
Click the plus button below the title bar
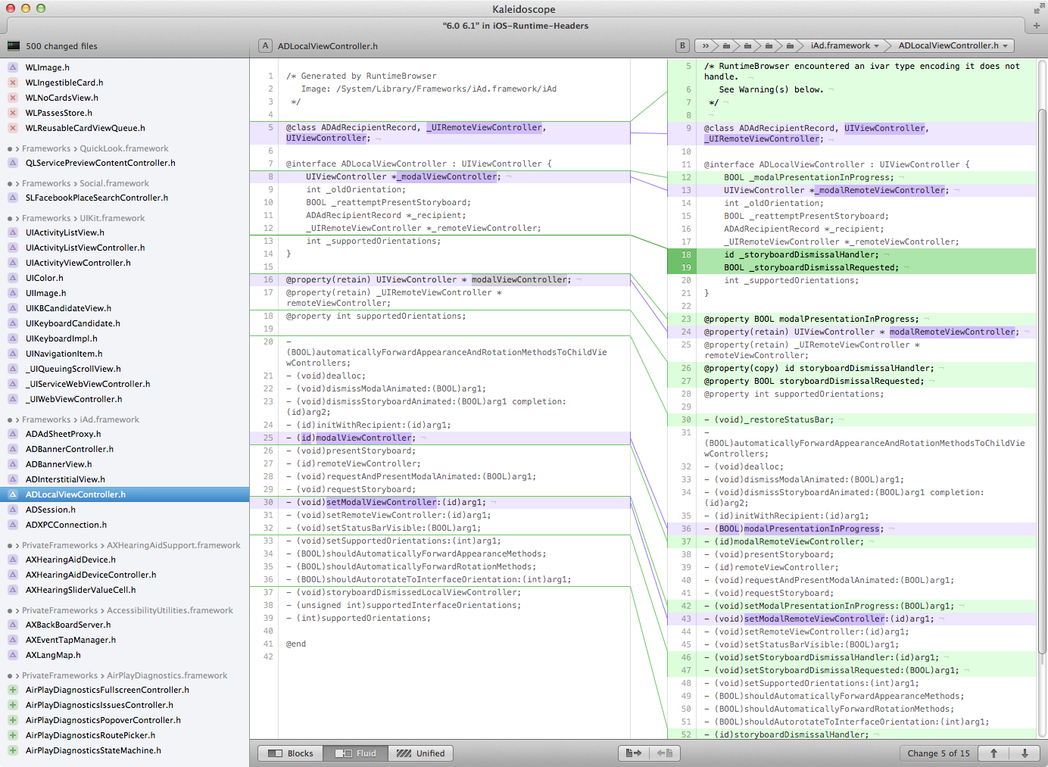1037,26
